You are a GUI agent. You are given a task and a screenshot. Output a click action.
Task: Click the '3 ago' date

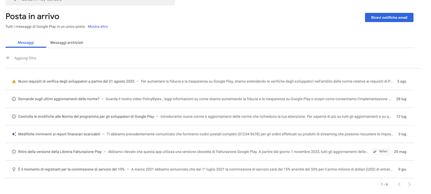(x=402, y=82)
